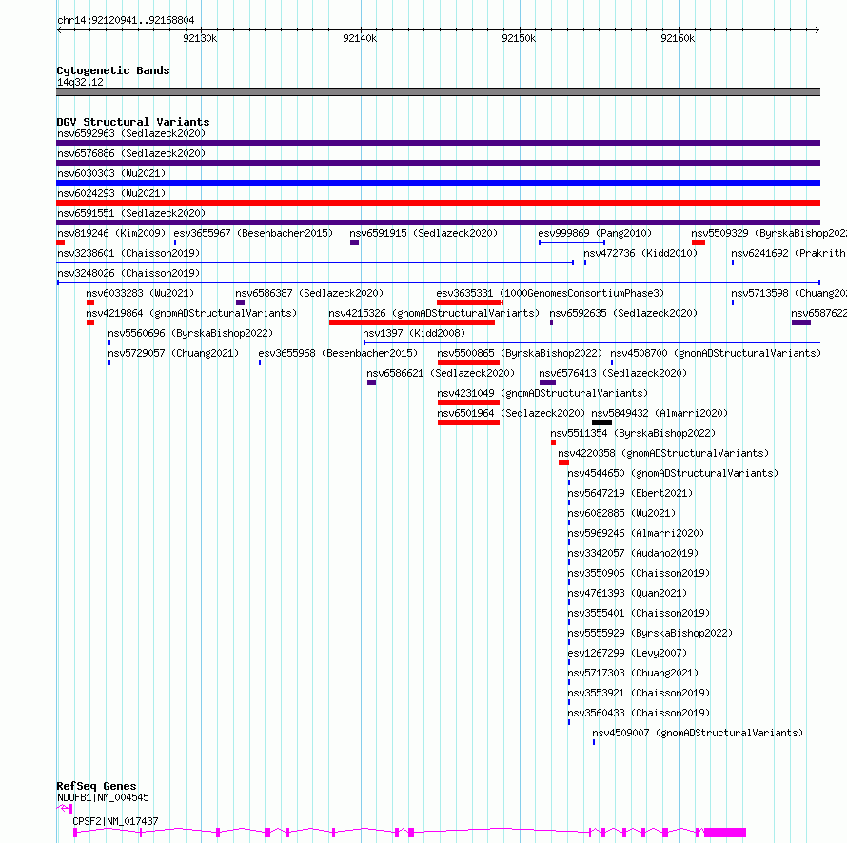847x843 pixels.
Task: Click nsv5500865 (ByrskaBishop2022) label
Action: pos(520,353)
